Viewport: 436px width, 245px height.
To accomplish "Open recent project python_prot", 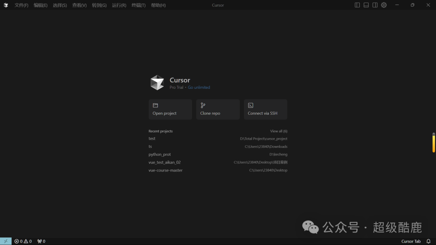I will click(x=159, y=154).
